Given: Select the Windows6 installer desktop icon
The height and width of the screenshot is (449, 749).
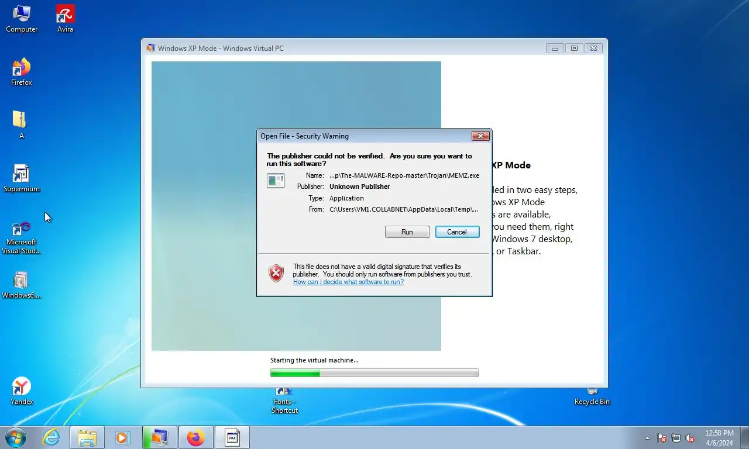Looking at the screenshot, I should tap(22, 285).
